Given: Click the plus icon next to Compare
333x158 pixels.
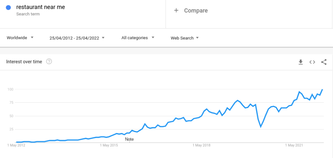Looking at the screenshot, I should (x=176, y=10).
